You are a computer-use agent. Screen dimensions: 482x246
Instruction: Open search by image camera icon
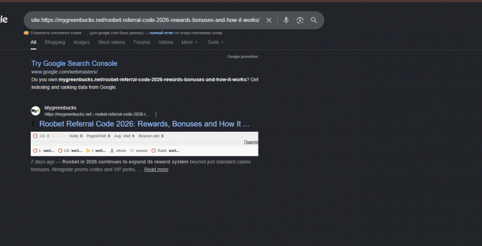tap(300, 20)
